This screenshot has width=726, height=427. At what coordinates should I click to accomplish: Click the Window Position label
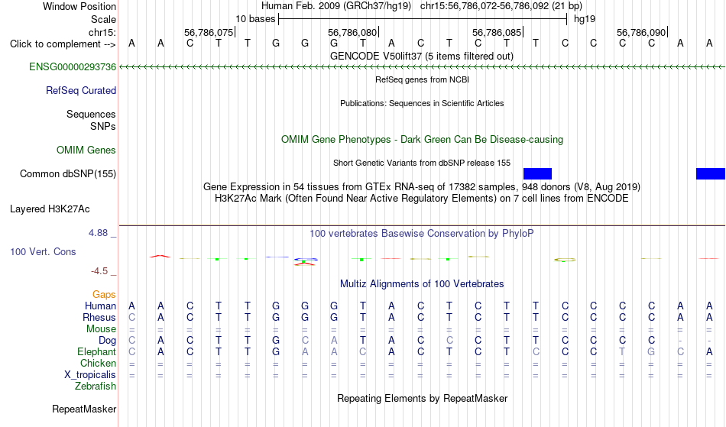click(79, 6)
